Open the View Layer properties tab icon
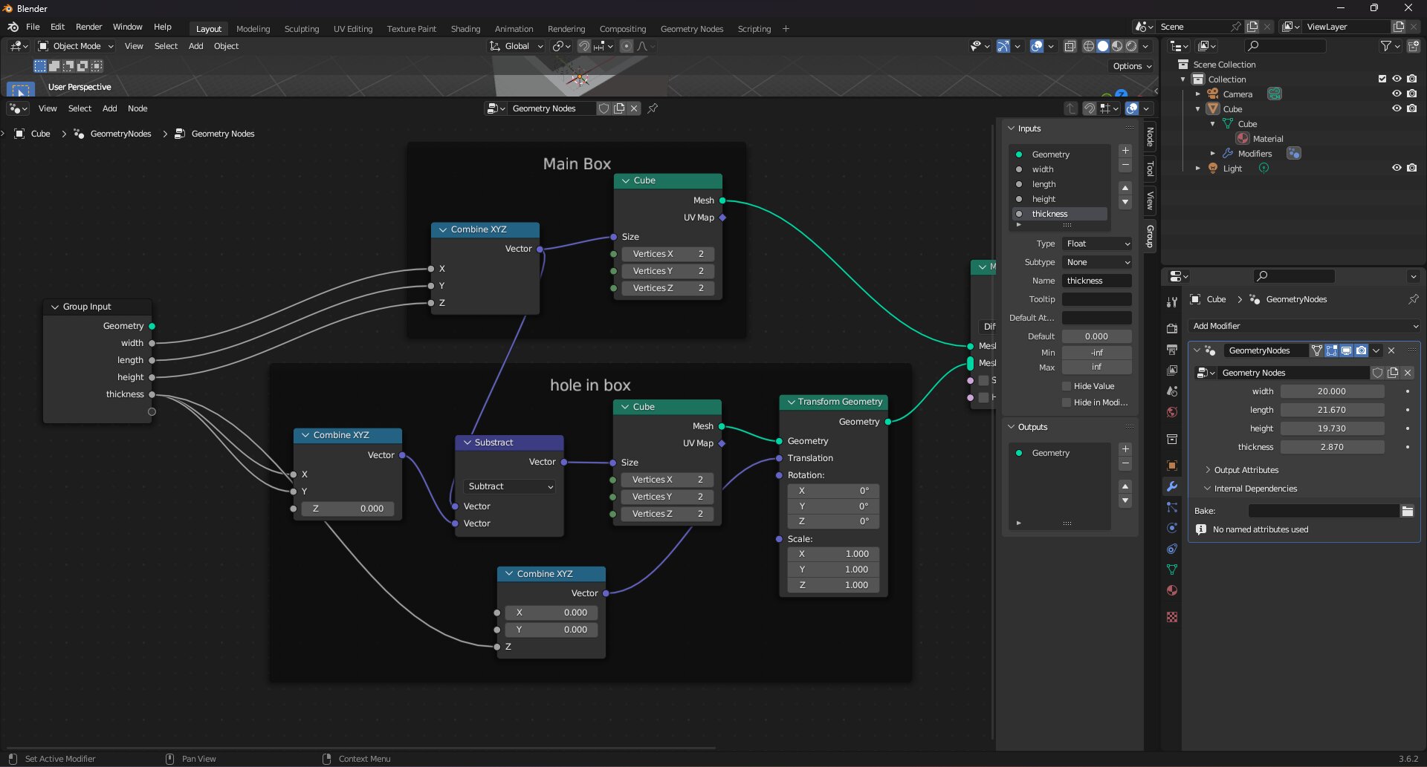 coord(1172,370)
